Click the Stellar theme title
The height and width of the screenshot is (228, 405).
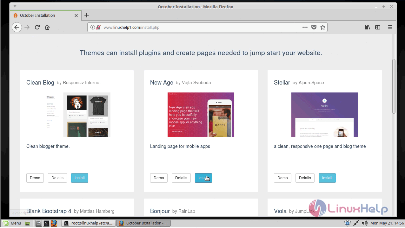pyautogui.click(x=282, y=83)
